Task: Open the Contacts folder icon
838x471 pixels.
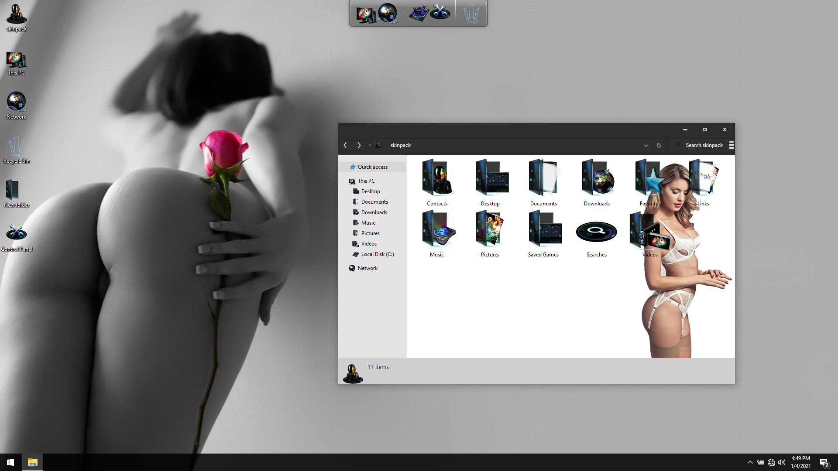Action: 437,178
